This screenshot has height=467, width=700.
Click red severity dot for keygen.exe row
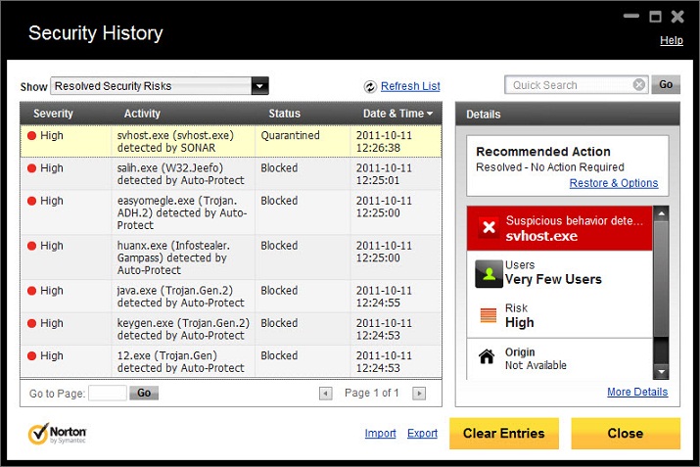click(31, 323)
